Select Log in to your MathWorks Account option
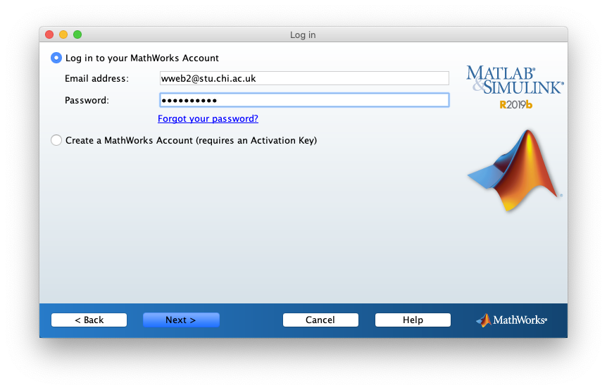Screen dimensions: 607x390 (x=56, y=58)
